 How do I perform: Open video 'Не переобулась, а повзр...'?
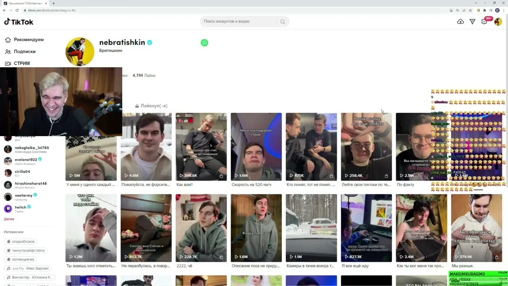146,228
